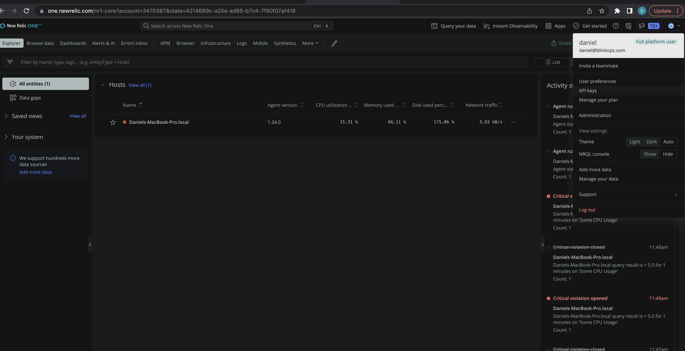Collapse the Hosts section chevron
The image size is (685, 351).
point(103,85)
